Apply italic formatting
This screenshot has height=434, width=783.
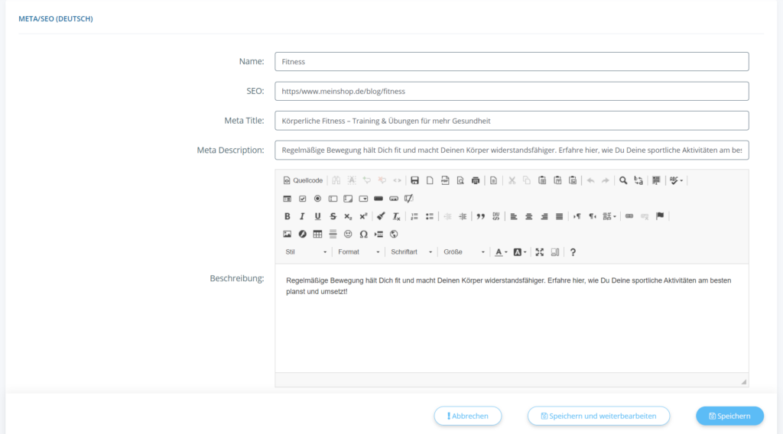(x=302, y=216)
